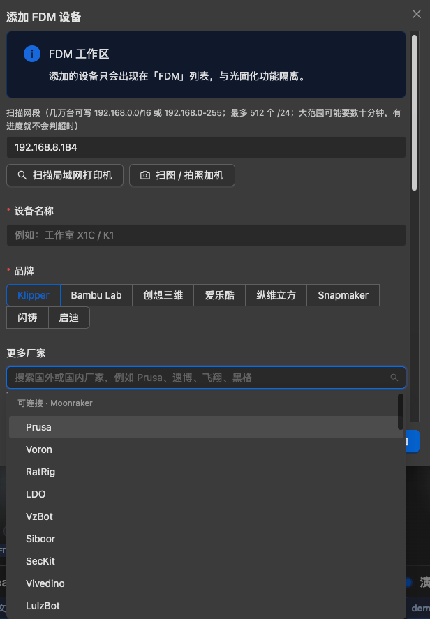Click the magnifier icon on 扫描局域网打印机 button
Screen dimensions: 430x619
coord(22,175)
